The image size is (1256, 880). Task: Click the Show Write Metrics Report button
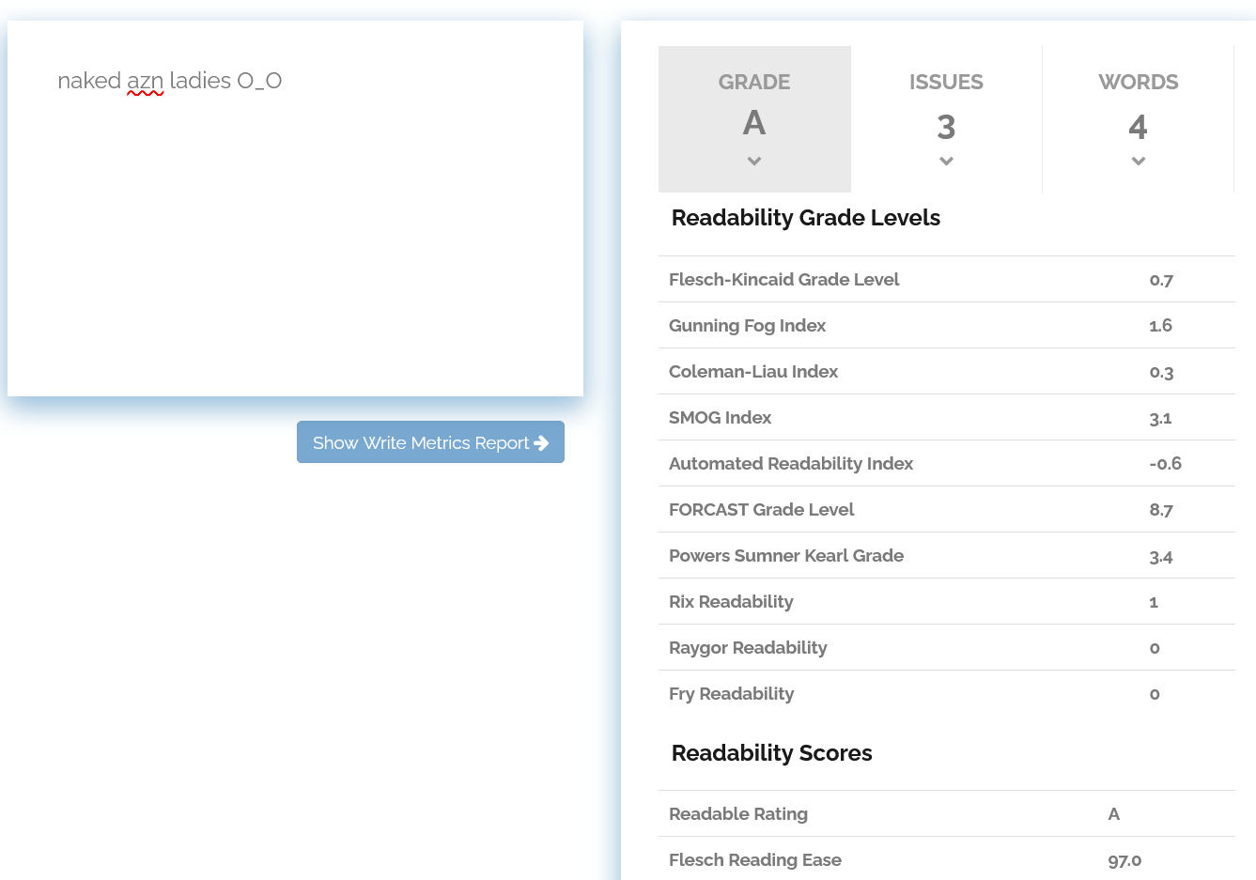click(x=430, y=442)
